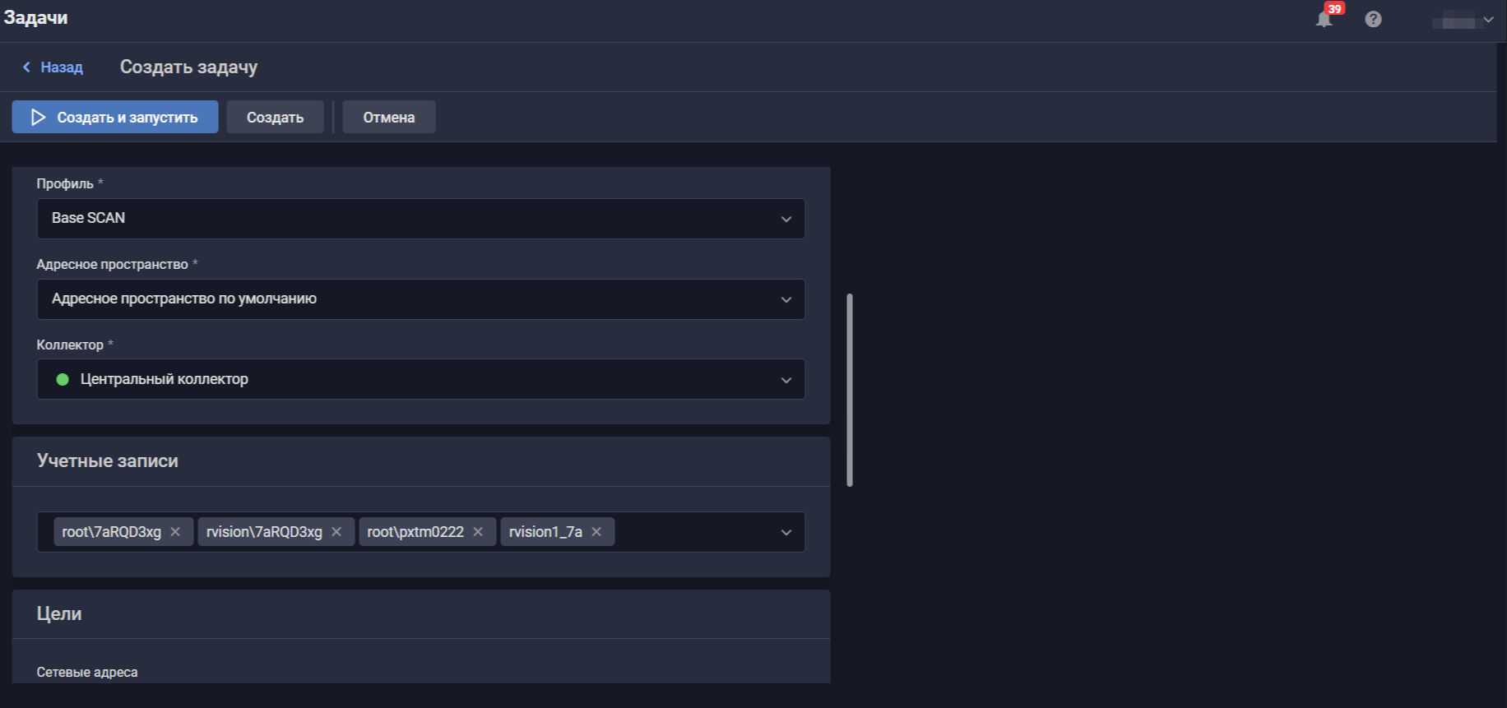Remove the rvision1_7a account tag

click(596, 532)
